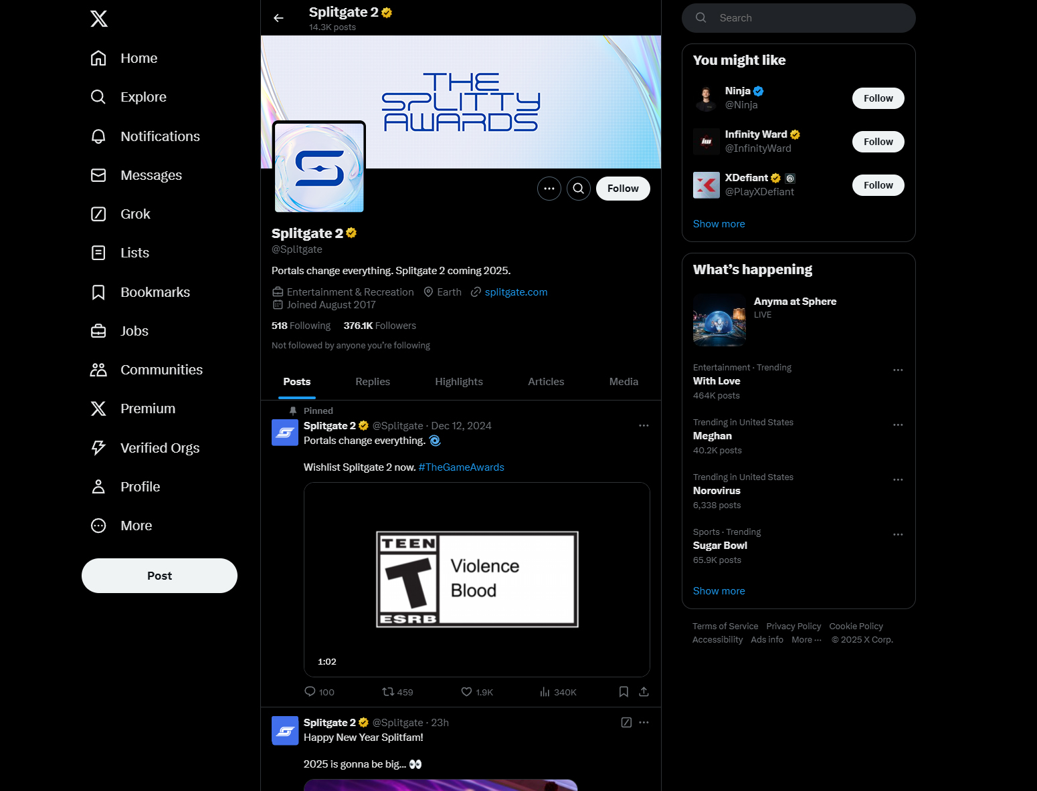
Task: Open Communities in the sidebar
Action: click(147, 370)
